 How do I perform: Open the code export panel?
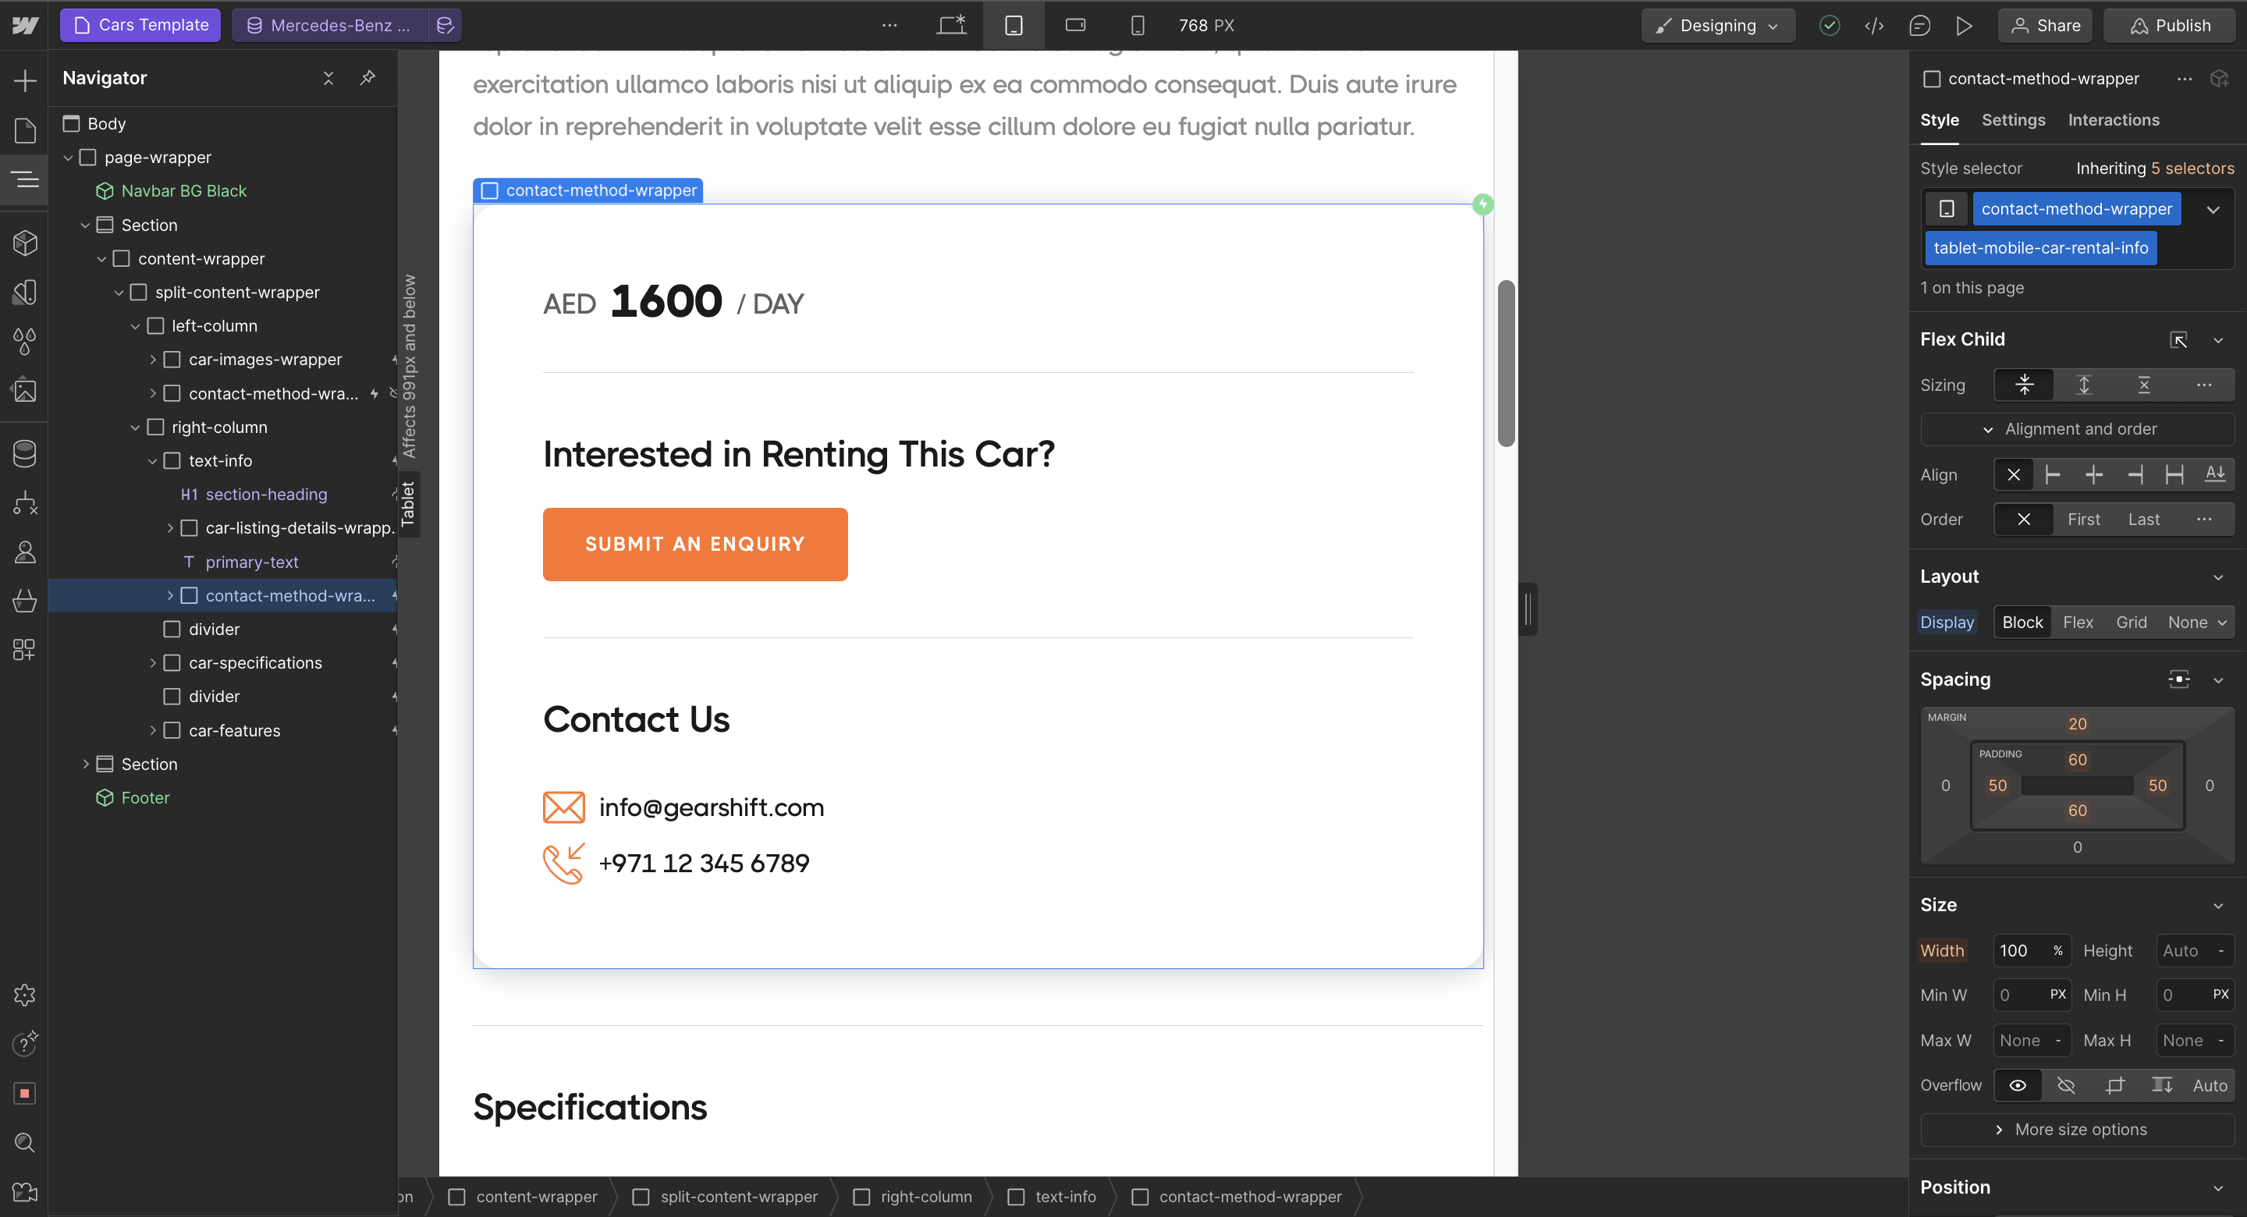pos(1875,25)
